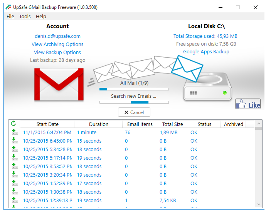Screen dimensions: 266x211
Task: Click backup icon for 10/25/2015 5:17:14 row
Action: (x=15, y=157)
